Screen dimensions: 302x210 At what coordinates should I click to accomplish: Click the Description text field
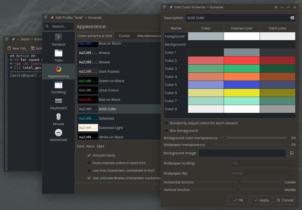(x=240, y=18)
